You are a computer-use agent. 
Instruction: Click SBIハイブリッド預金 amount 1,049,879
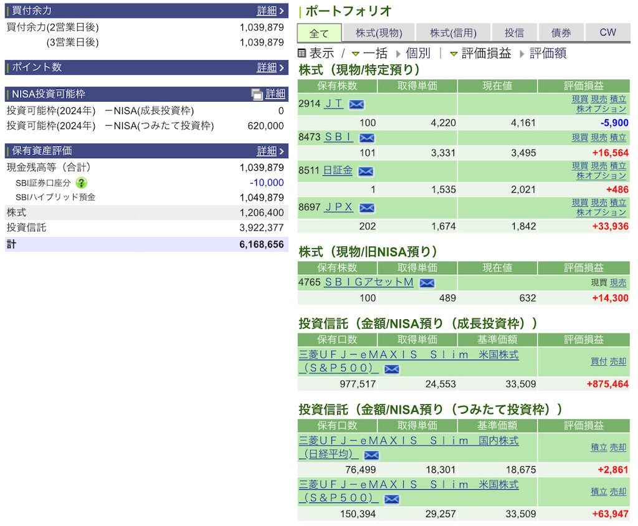click(261, 198)
